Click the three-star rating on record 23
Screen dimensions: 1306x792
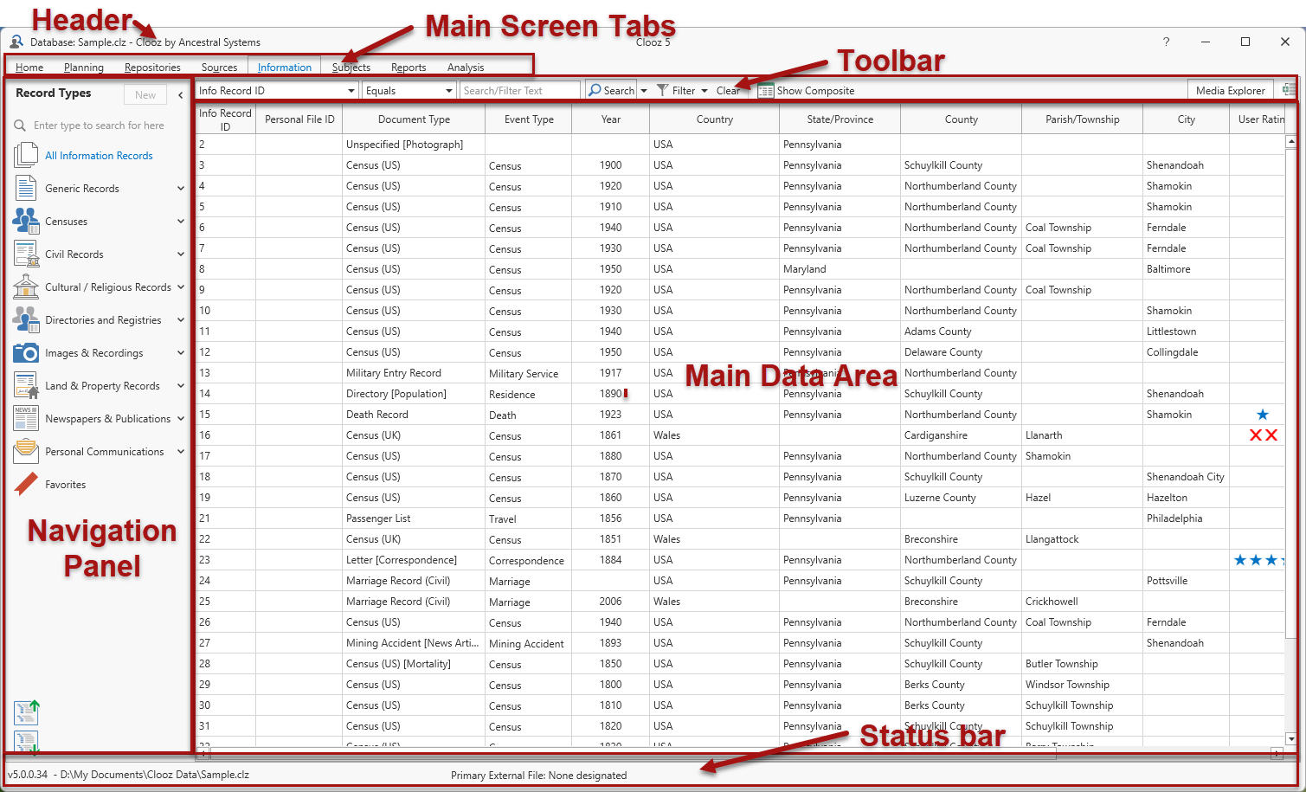tap(1257, 560)
